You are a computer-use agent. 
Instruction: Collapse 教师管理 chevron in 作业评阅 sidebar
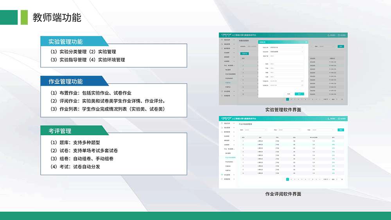pos(234,132)
